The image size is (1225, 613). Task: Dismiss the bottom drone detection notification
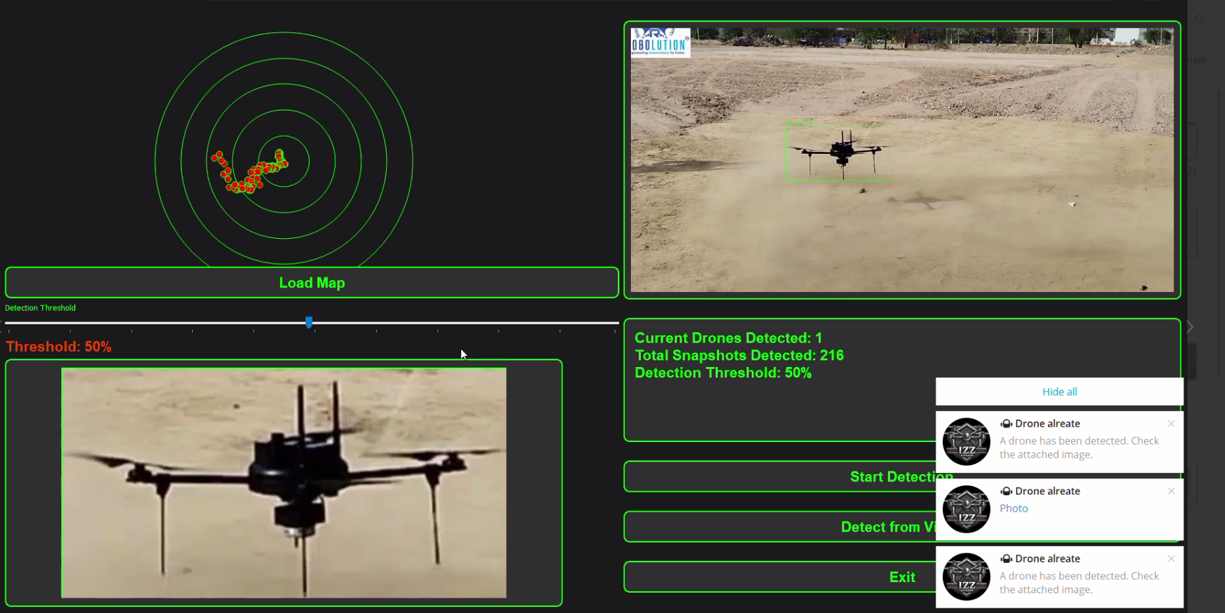(1171, 558)
